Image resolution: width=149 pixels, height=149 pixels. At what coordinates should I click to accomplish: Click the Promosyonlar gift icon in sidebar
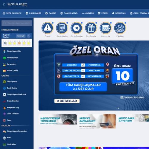(x=4, y=58)
